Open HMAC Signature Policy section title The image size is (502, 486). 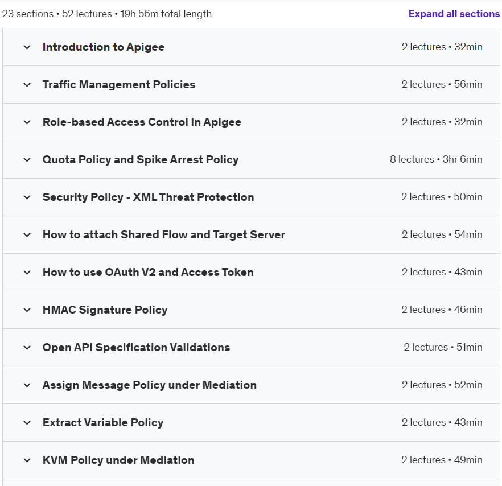point(105,310)
